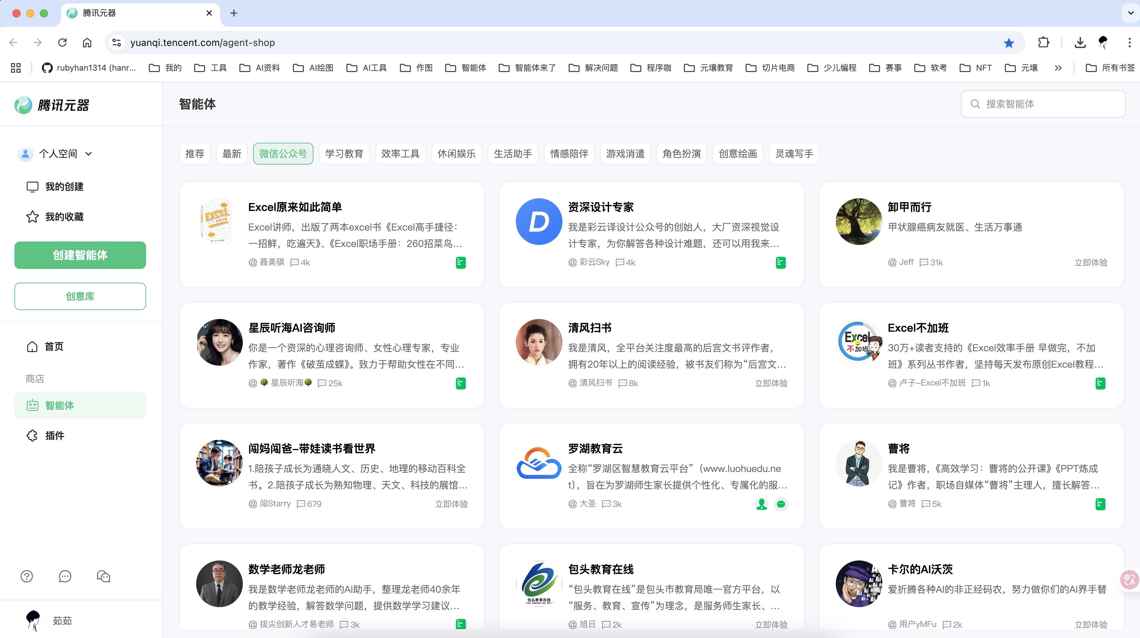Click the 创建智能体 button
The height and width of the screenshot is (638, 1140).
tap(80, 255)
